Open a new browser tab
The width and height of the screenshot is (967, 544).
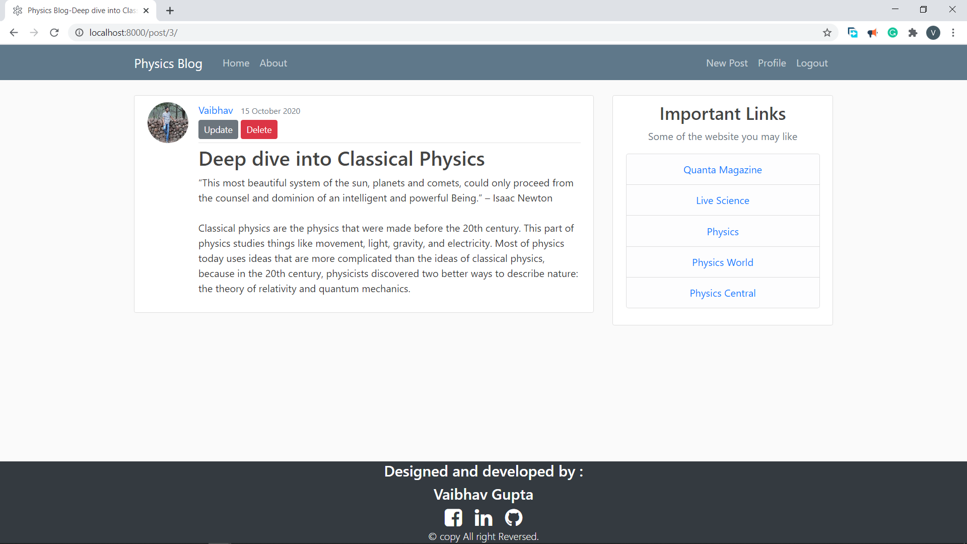(x=170, y=11)
